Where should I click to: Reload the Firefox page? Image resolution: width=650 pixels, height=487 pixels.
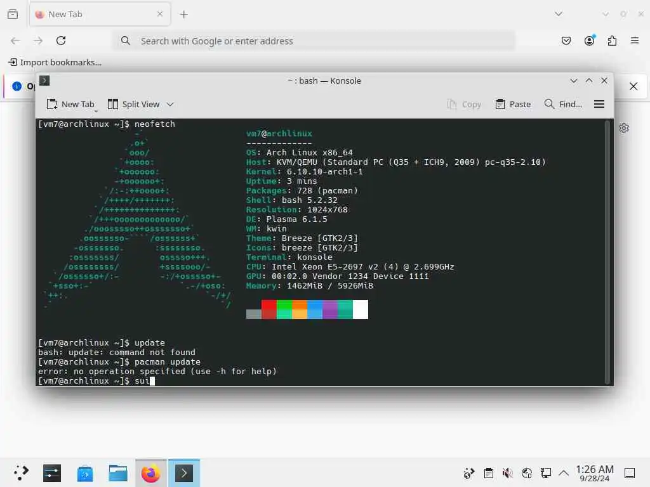point(61,41)
